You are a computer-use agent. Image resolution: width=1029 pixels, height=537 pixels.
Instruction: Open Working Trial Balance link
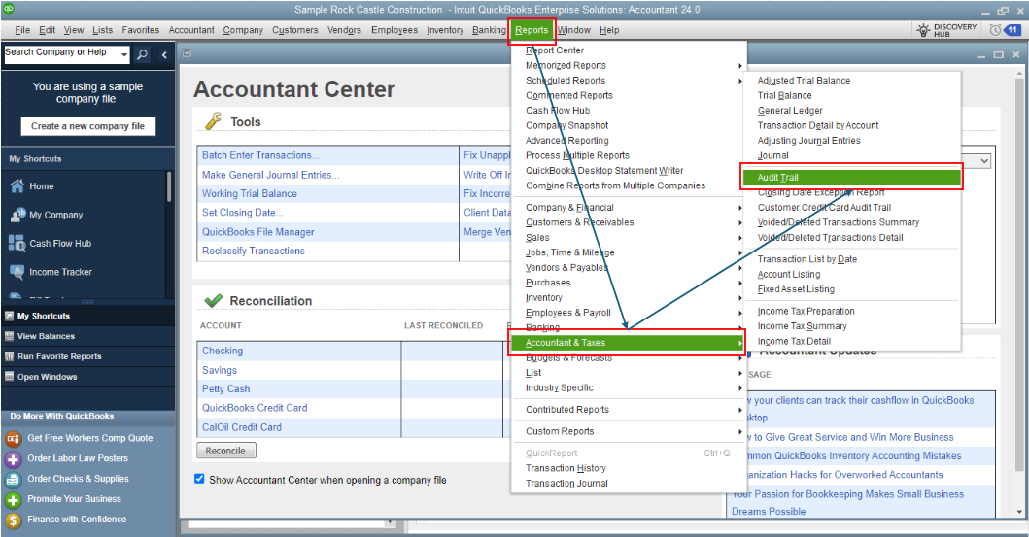tap(250, 193)
